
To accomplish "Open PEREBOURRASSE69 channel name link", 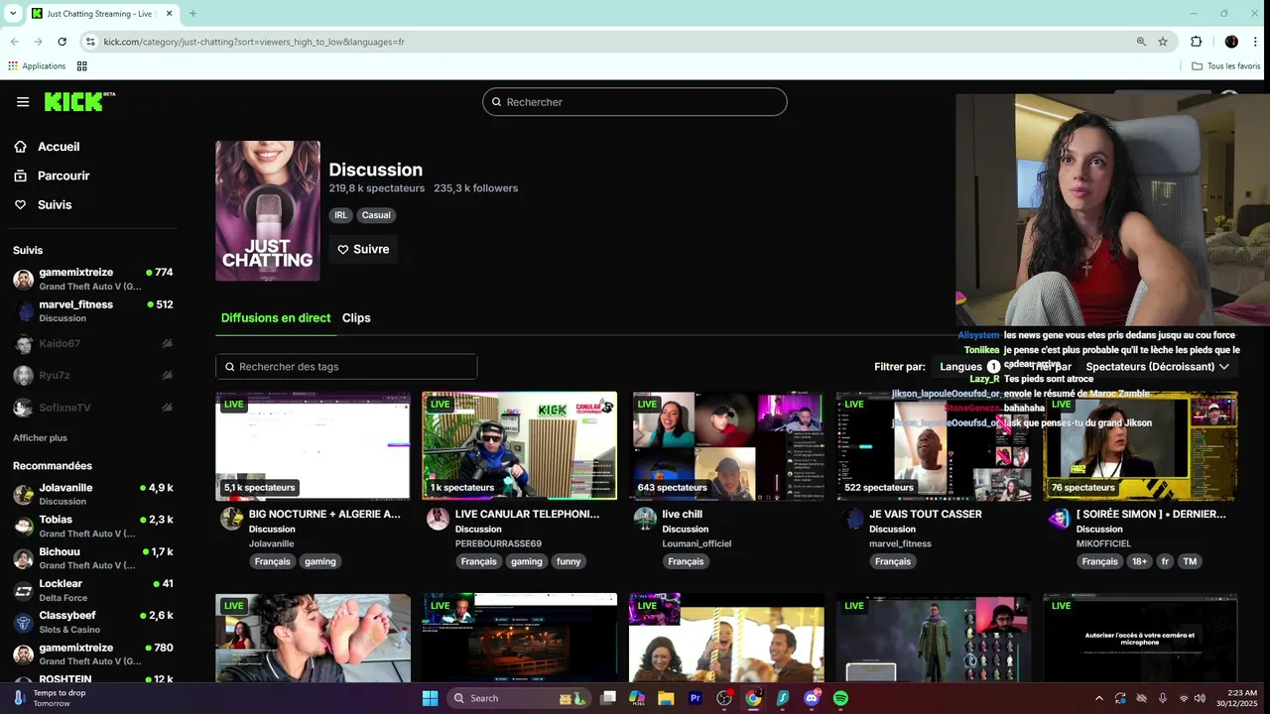I will click(498, 543).
